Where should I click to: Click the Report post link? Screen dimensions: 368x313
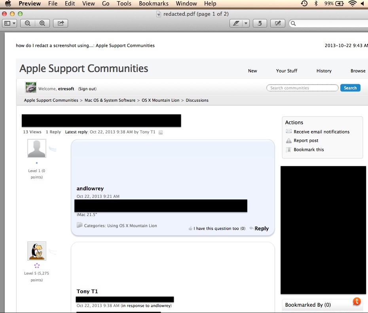point(306,140)
